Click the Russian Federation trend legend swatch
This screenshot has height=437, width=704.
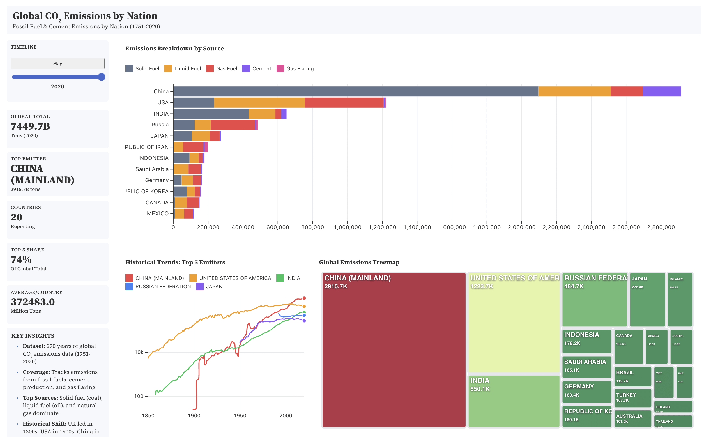tap(129, 286)
